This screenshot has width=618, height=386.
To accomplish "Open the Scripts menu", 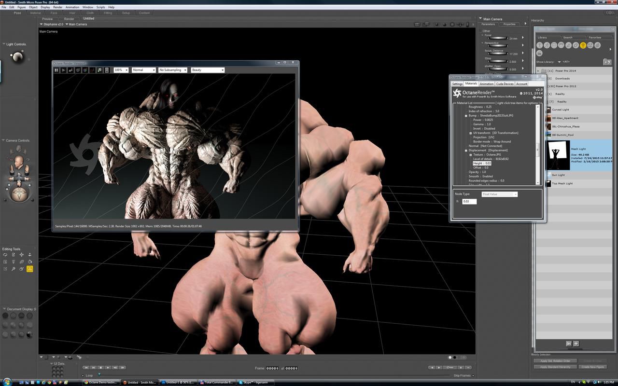I will (x=100, y=7).
